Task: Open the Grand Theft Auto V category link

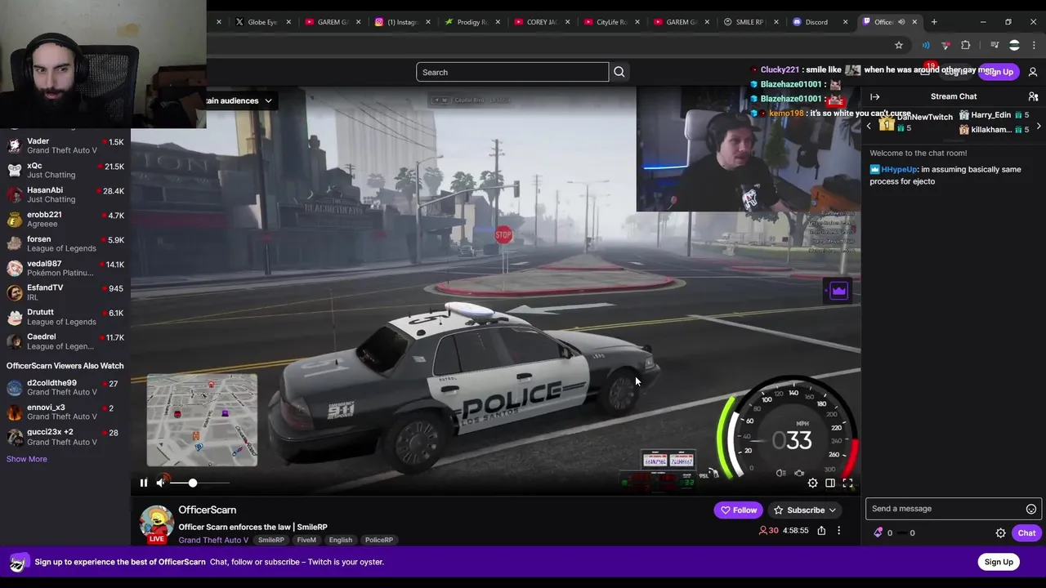Action: coord(213,540)
